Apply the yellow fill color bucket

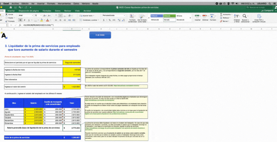tap(42, 20)
